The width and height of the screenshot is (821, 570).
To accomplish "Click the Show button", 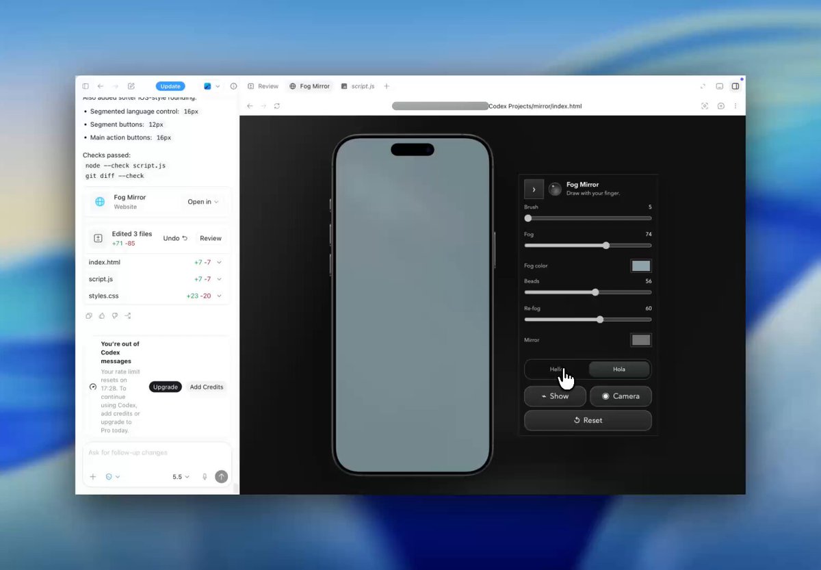I will coord(555,396).
